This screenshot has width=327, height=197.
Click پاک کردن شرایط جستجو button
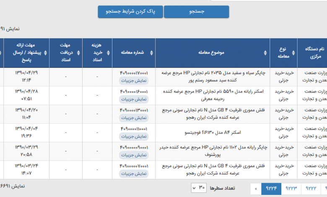click(x=130, y=12)
